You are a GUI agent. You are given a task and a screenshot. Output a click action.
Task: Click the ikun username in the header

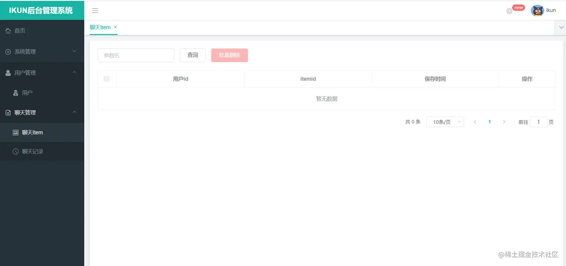click(x=551, y=10)
